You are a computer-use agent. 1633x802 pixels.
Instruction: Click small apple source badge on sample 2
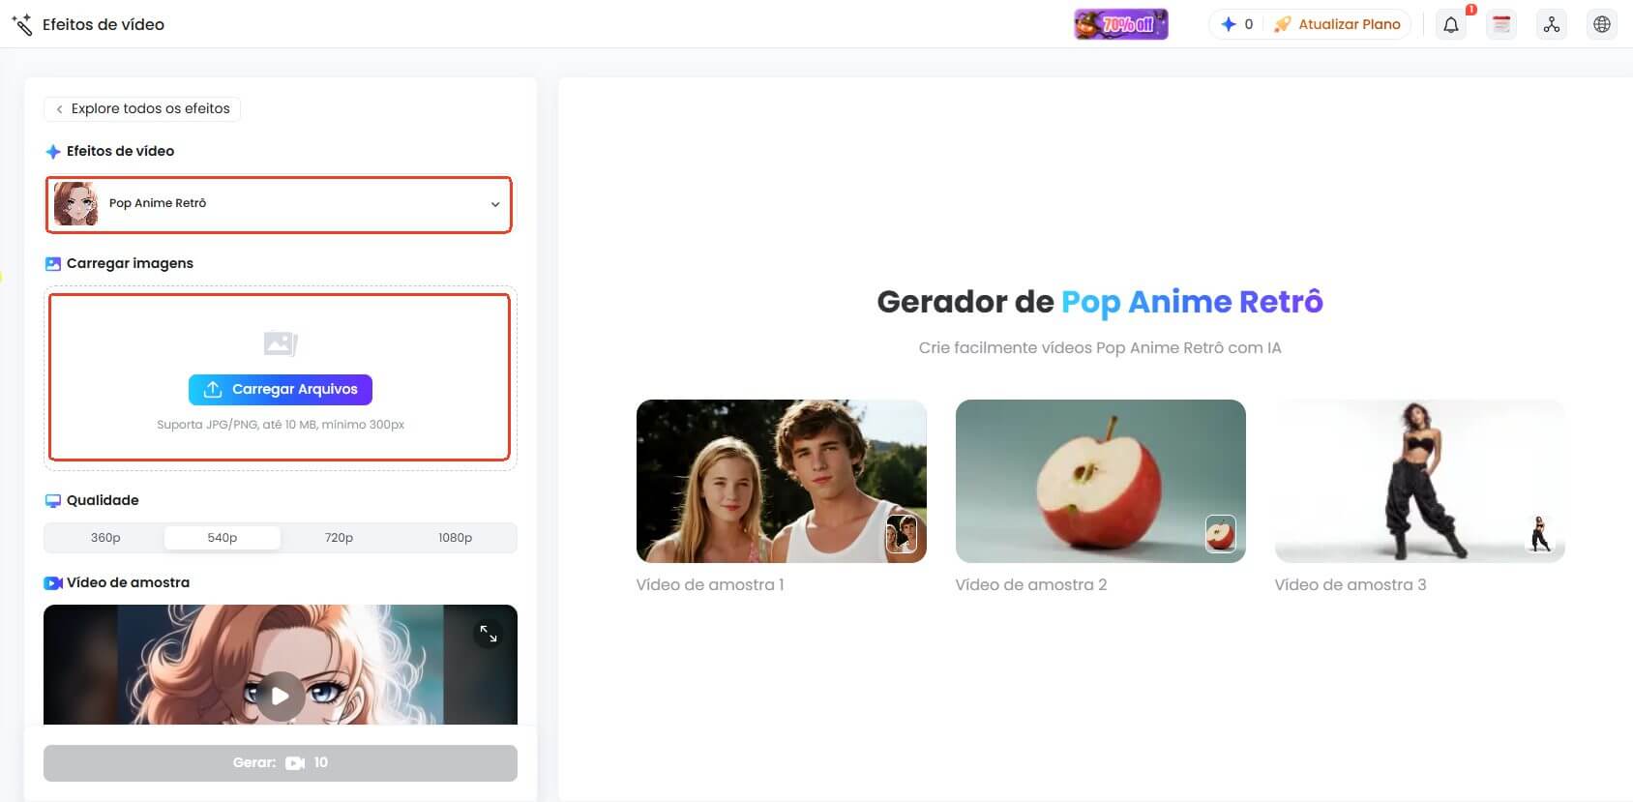pos(1221,534)
